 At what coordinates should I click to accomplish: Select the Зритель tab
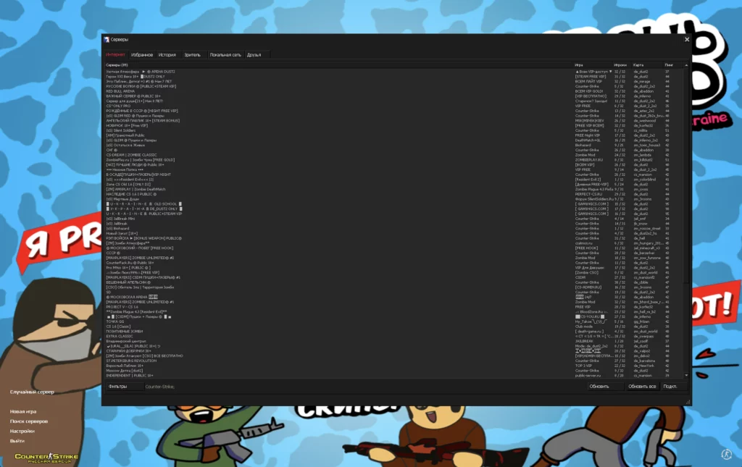[x=193, y=54]
